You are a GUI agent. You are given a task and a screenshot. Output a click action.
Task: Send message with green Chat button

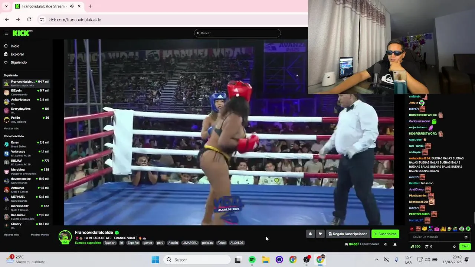(x=465, y=247)
